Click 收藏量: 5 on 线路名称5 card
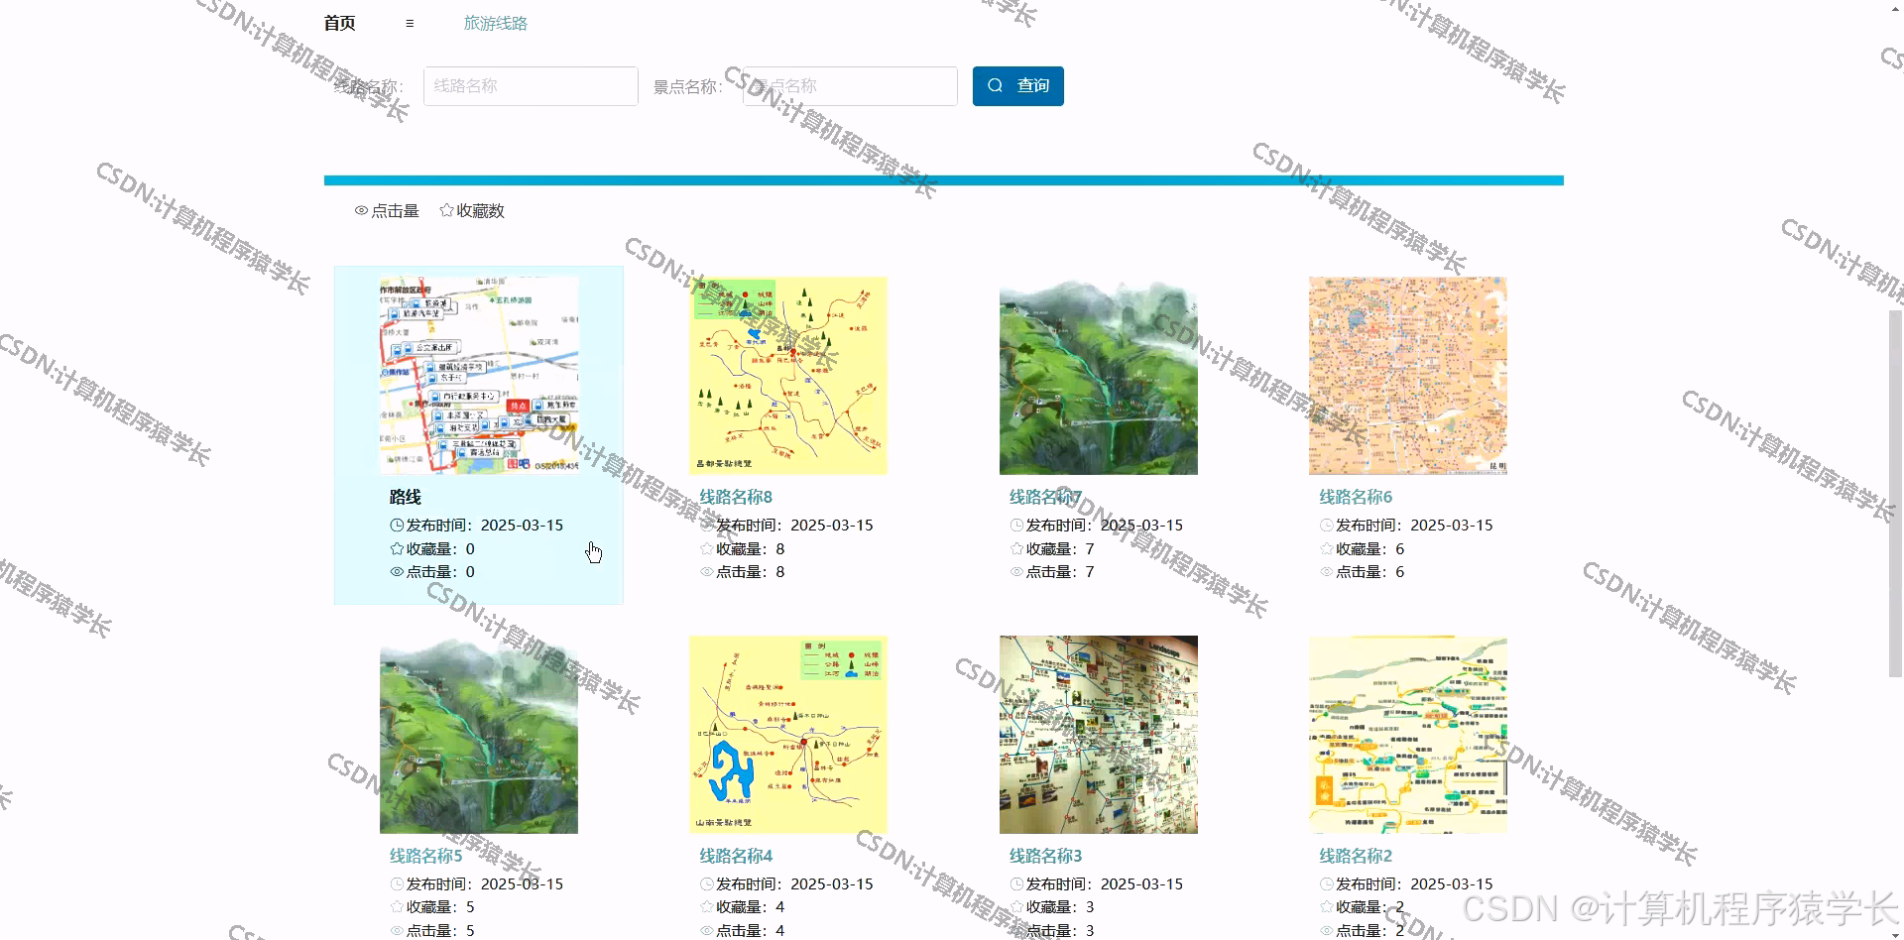Screen dimensions: 1904x940 point(432,907)
